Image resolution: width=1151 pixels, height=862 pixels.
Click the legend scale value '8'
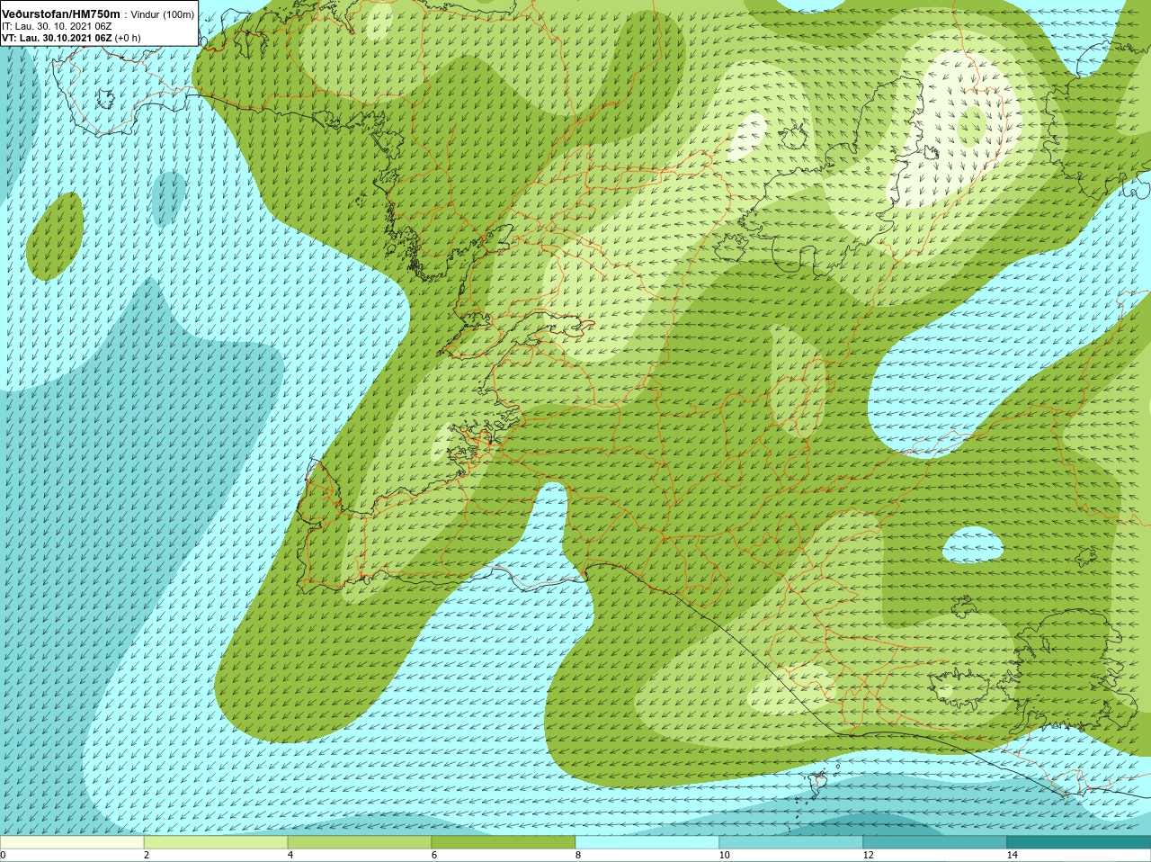click(578, 856)
